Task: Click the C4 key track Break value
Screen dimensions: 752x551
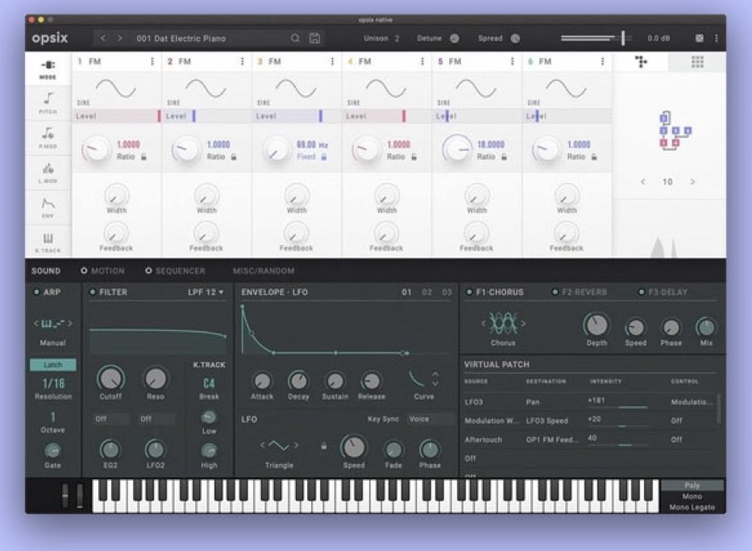Action: (x=209, y=383)
